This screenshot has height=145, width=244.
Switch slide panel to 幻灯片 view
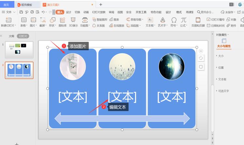23,36
